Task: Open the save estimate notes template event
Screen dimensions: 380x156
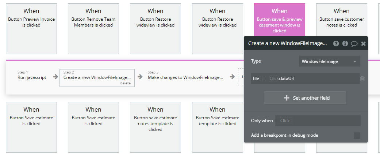Action: [x=156, y=127]
